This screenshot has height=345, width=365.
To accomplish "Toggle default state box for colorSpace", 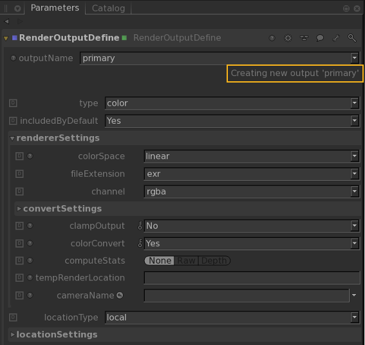I will [x=19, y=156].
